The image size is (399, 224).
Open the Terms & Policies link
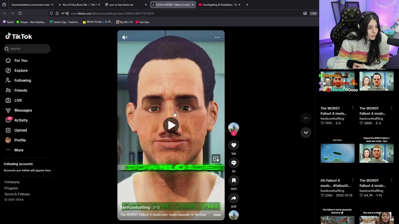17,194
